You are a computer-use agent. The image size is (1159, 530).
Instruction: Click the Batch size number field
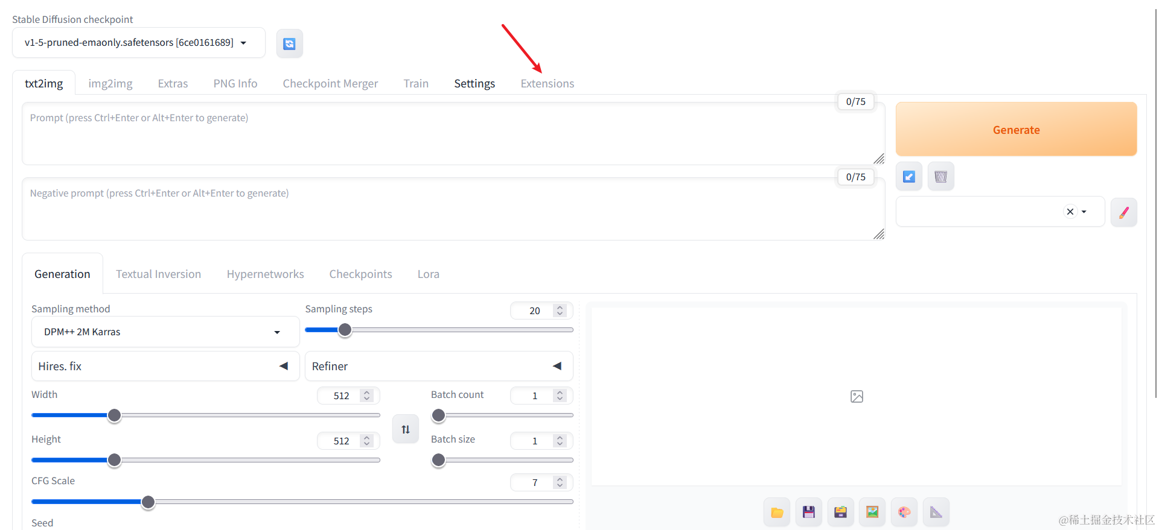pyautogui.click(x=541, y=441)
